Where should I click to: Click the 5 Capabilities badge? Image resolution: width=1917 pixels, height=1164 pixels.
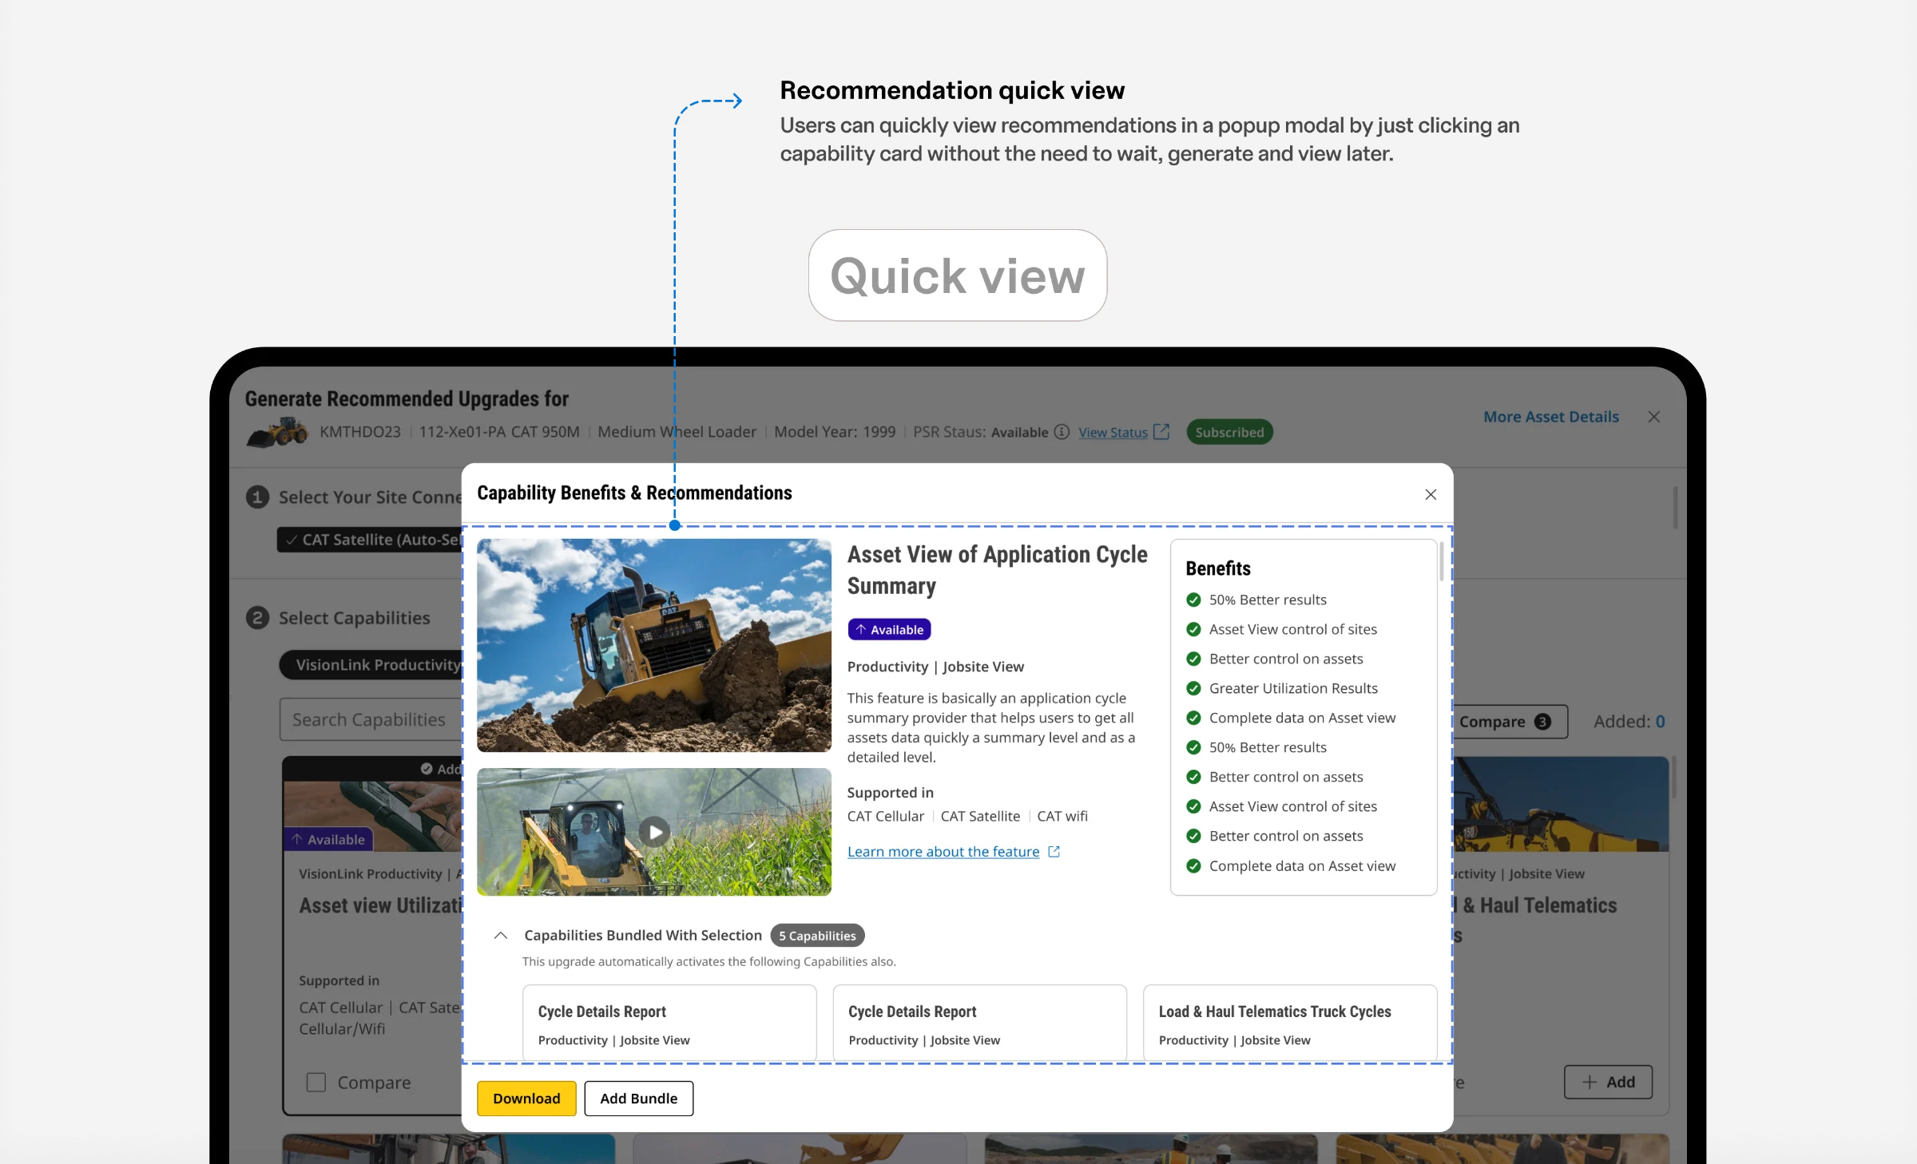coord(817,936)
